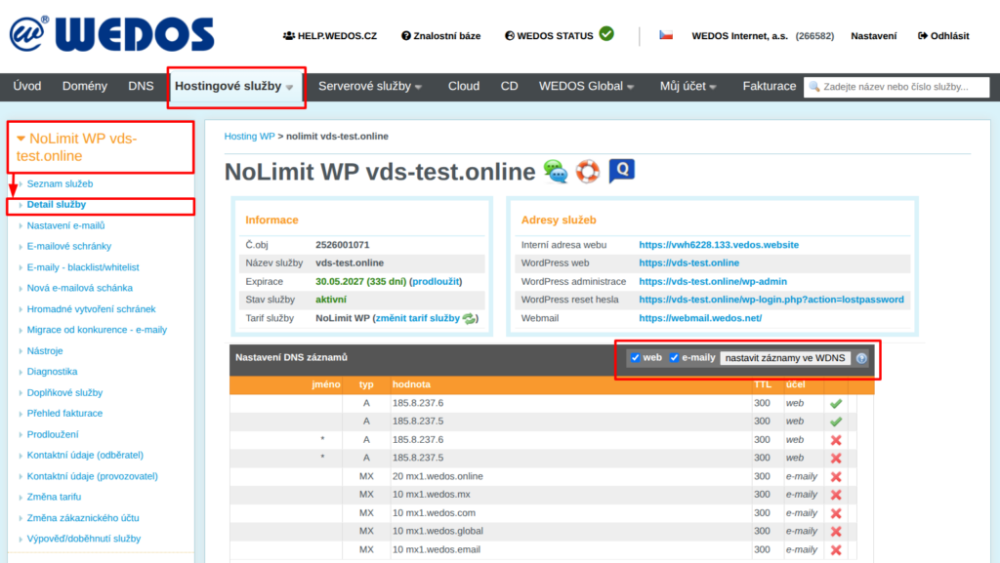1000x563 pixels.
Task: Click the WEDOS logo
Action: [112, 34]
